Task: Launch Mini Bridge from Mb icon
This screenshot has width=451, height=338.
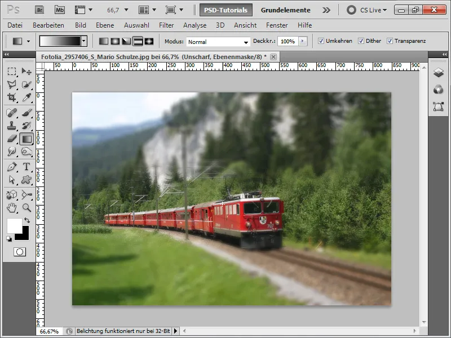Action: [x=60, y=10]
